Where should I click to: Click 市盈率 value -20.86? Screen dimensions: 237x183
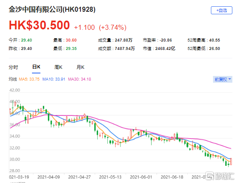(x=166, y=40)
